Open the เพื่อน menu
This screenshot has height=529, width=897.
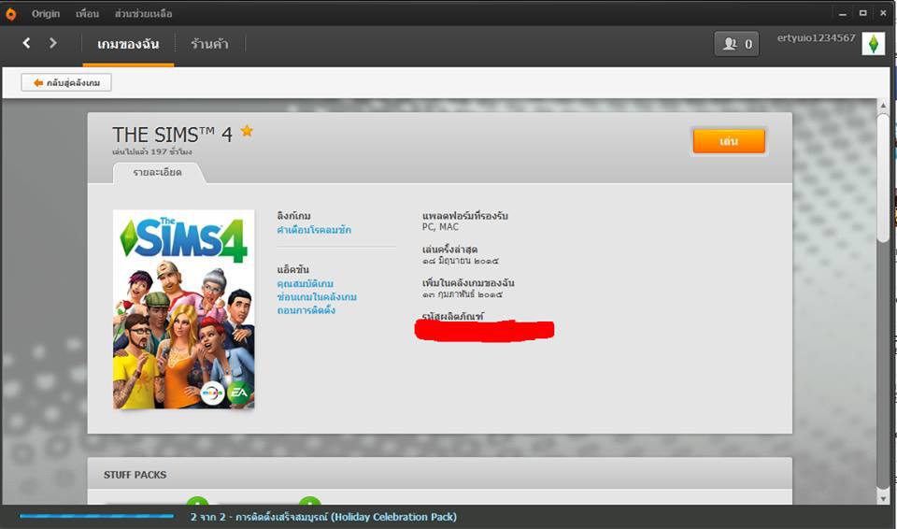(87, 14)
